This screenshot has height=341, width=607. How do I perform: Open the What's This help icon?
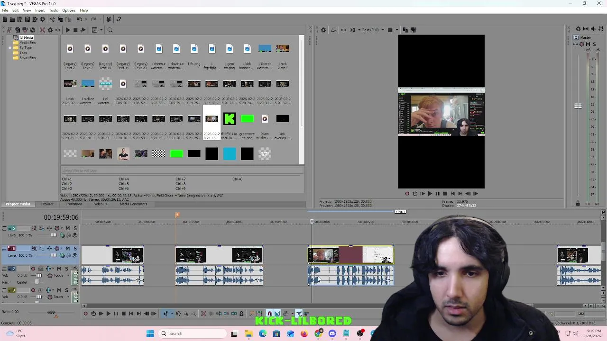click(119, 19)
